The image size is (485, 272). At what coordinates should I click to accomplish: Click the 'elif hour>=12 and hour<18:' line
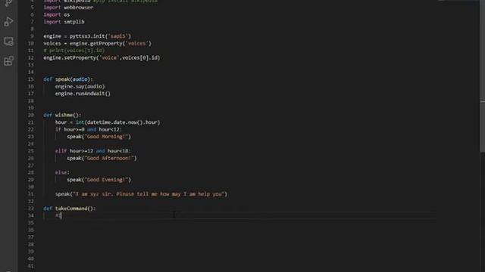(x=93, y=151)
